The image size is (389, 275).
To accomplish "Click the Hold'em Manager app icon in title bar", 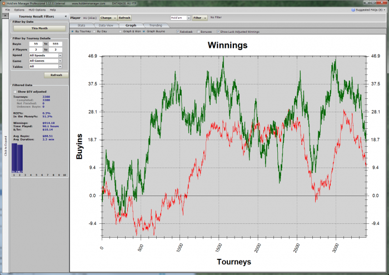I will 3,3.
